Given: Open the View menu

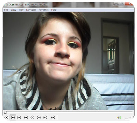Looking at the screenshot, I should pyautogui.click(x=13, y=10).
